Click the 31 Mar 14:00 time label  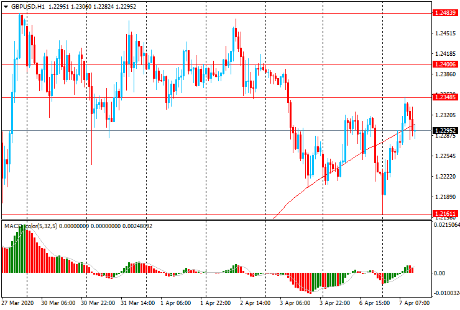138,303
